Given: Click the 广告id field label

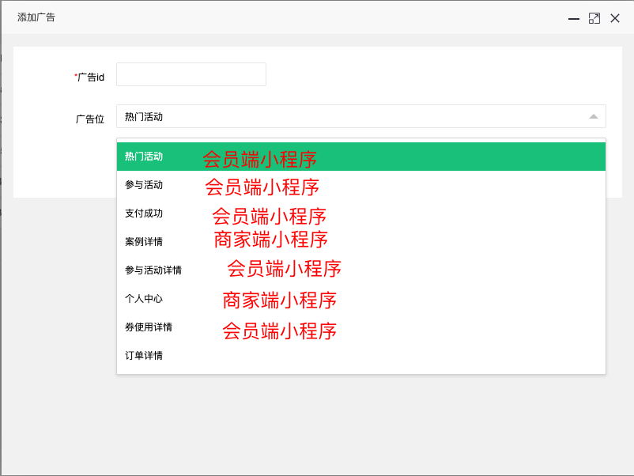Looking at the screenshot, I should click(x=89, y=77).
